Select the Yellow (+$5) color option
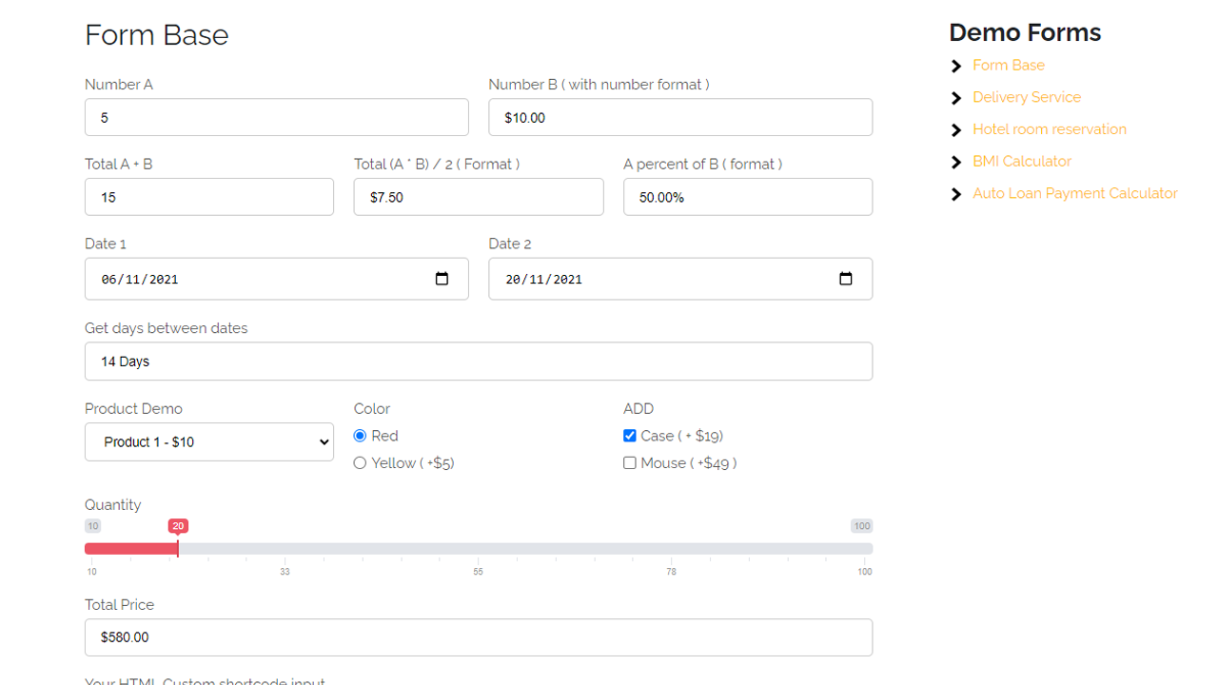This screenshot has width=1218, height=685. 360,463
